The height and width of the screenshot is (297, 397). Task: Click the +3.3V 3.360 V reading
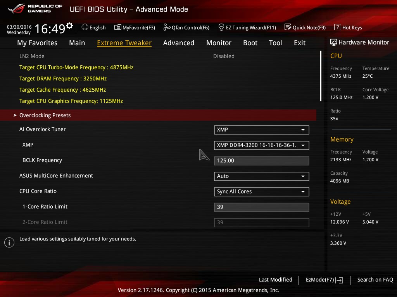pyautogui.click(x=338, y=243)
